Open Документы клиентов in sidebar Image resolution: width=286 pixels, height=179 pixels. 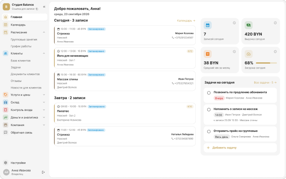click(x=25, y=74)
